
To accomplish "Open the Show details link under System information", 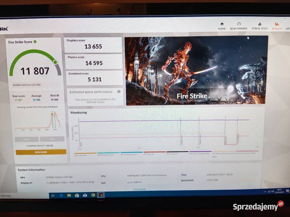I will pos(140,189).
